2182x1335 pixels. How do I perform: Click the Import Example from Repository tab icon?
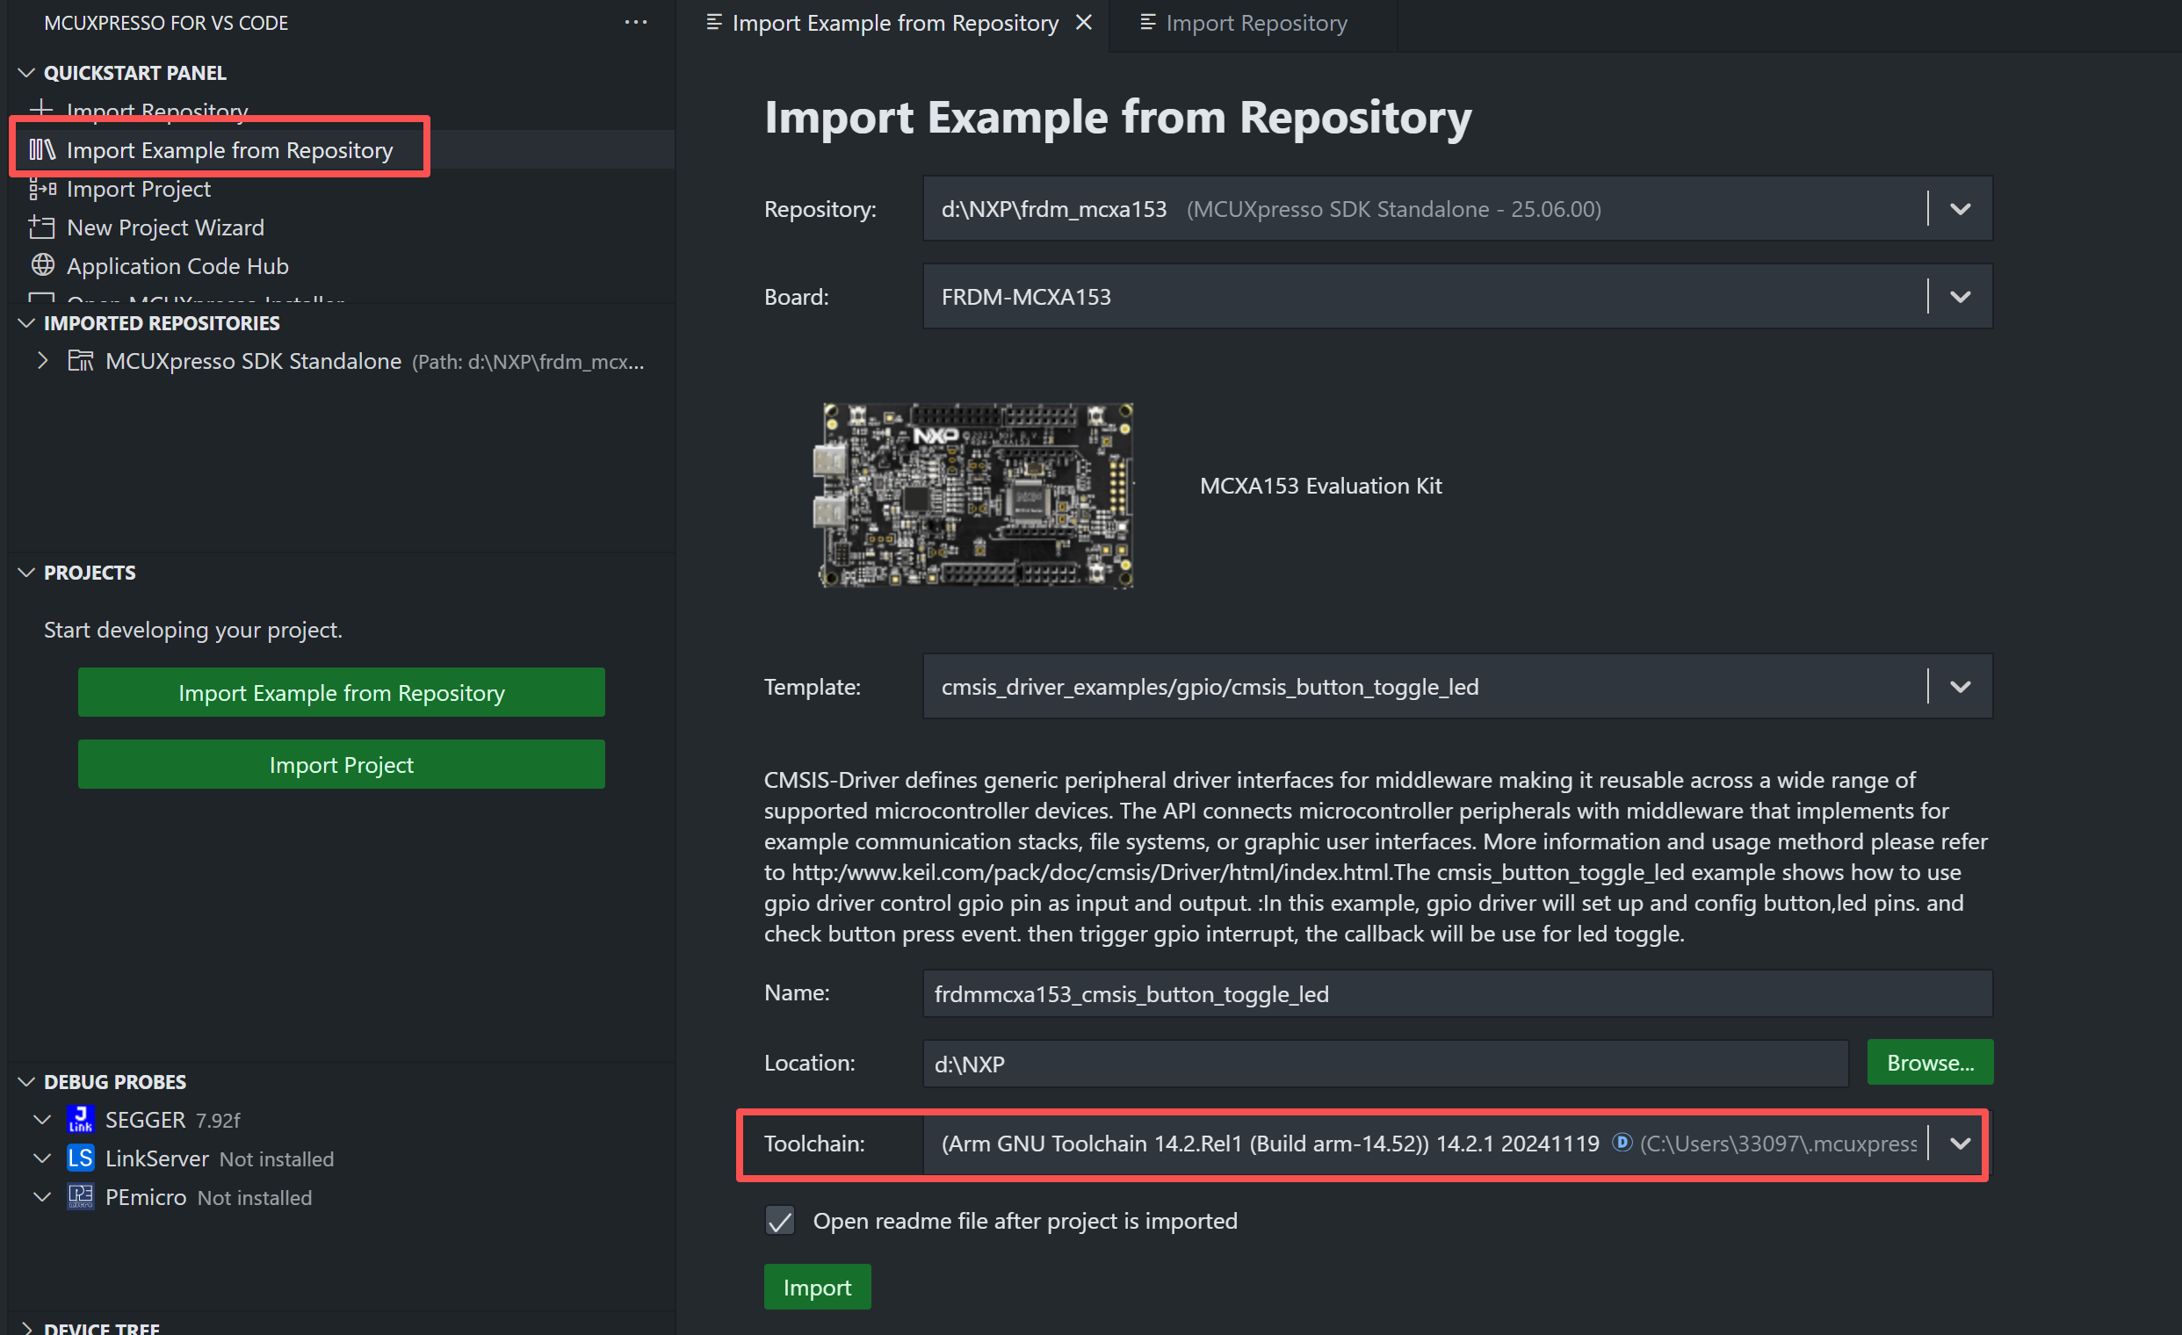714,22
